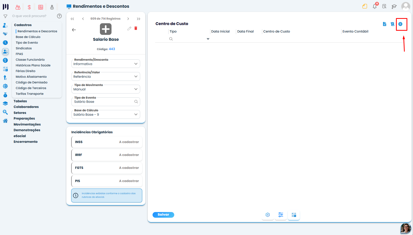Open the sticky note icon in header
413x235 pixels.
pos(365,6)
